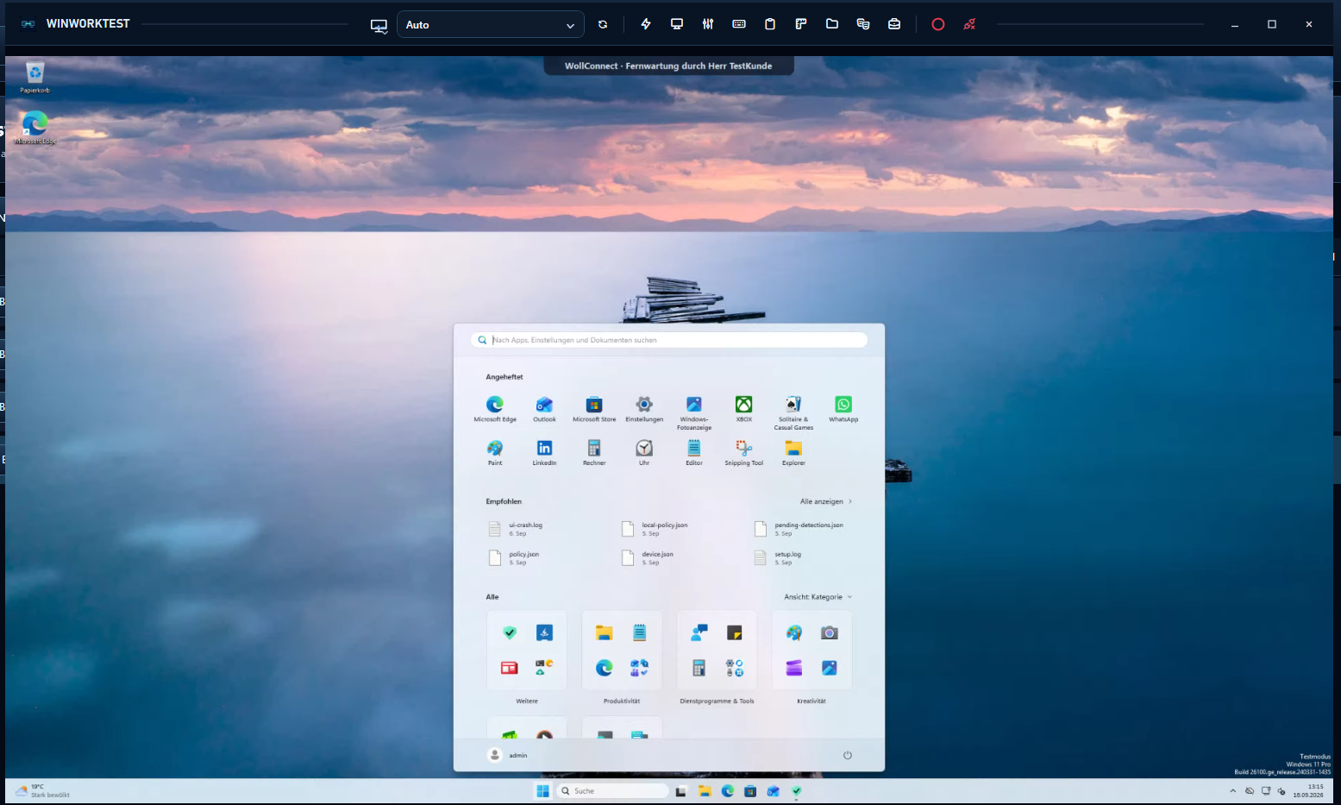Launch Outlook from pinned apps
Screen dimensions: 1341x805
[544, 409]
